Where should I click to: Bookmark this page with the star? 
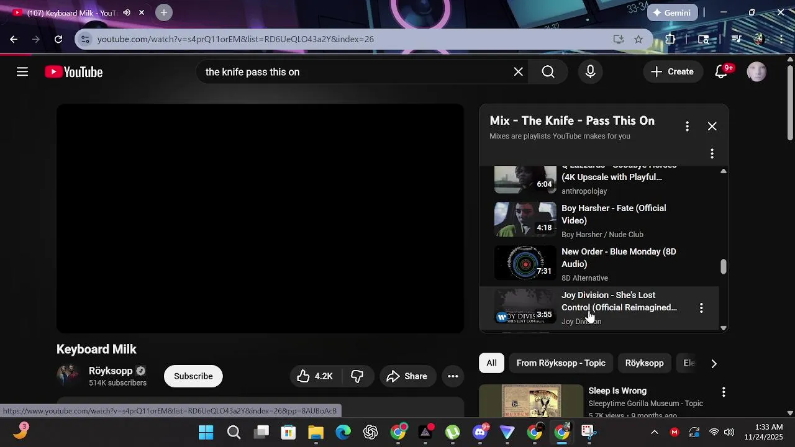[x=638, y=39]
